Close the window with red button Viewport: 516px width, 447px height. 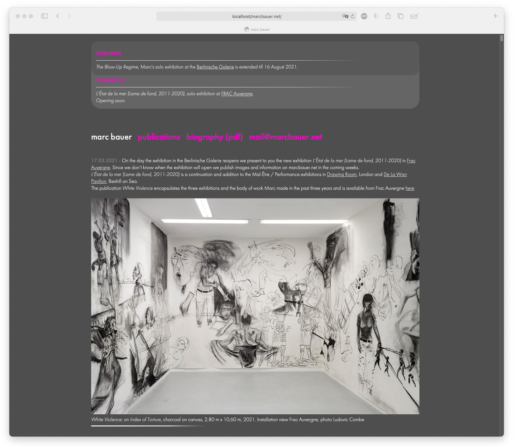18,16
